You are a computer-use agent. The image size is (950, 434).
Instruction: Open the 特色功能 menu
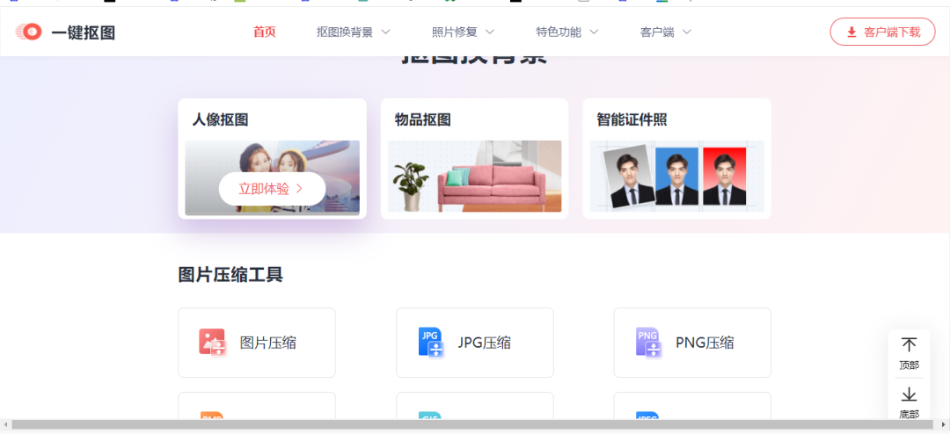tap(559, 33)
